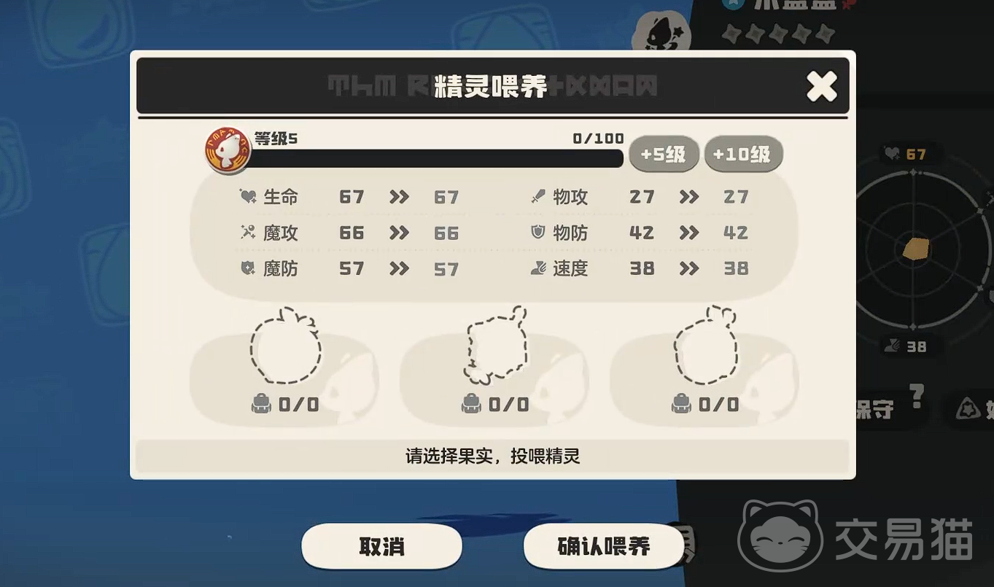Click the 物防 shield stat icon
Viewport: 994px width, 587px height.
click(x=538, y=232)
